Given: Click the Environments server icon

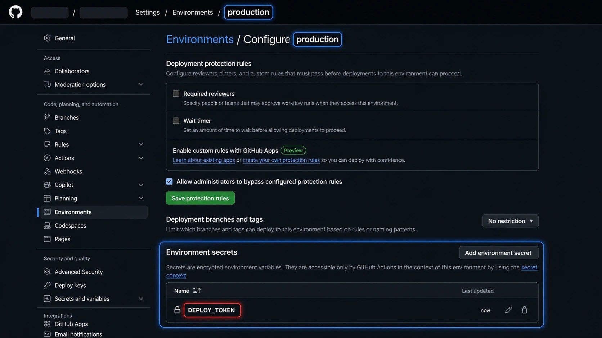Looking at the screenshot, I should (47, 212).
